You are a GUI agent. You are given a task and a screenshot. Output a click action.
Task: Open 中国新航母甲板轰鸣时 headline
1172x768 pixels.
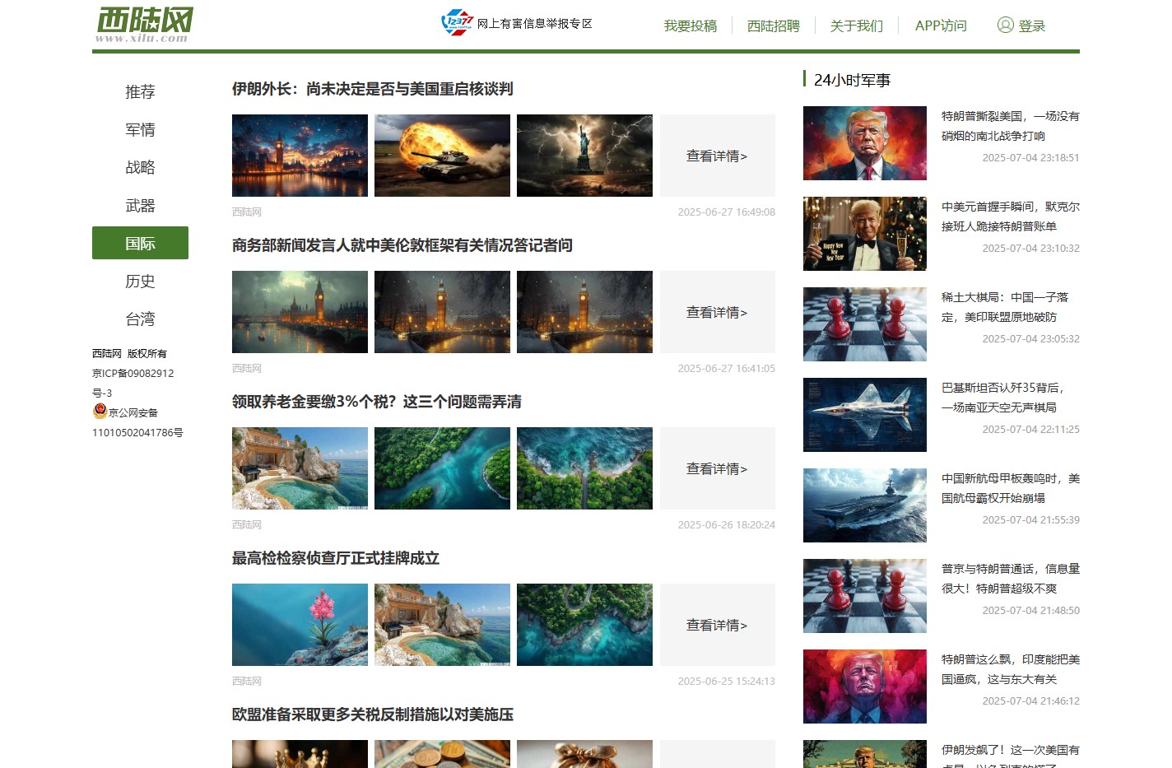pyautogui.click(x=1011, y=488)
